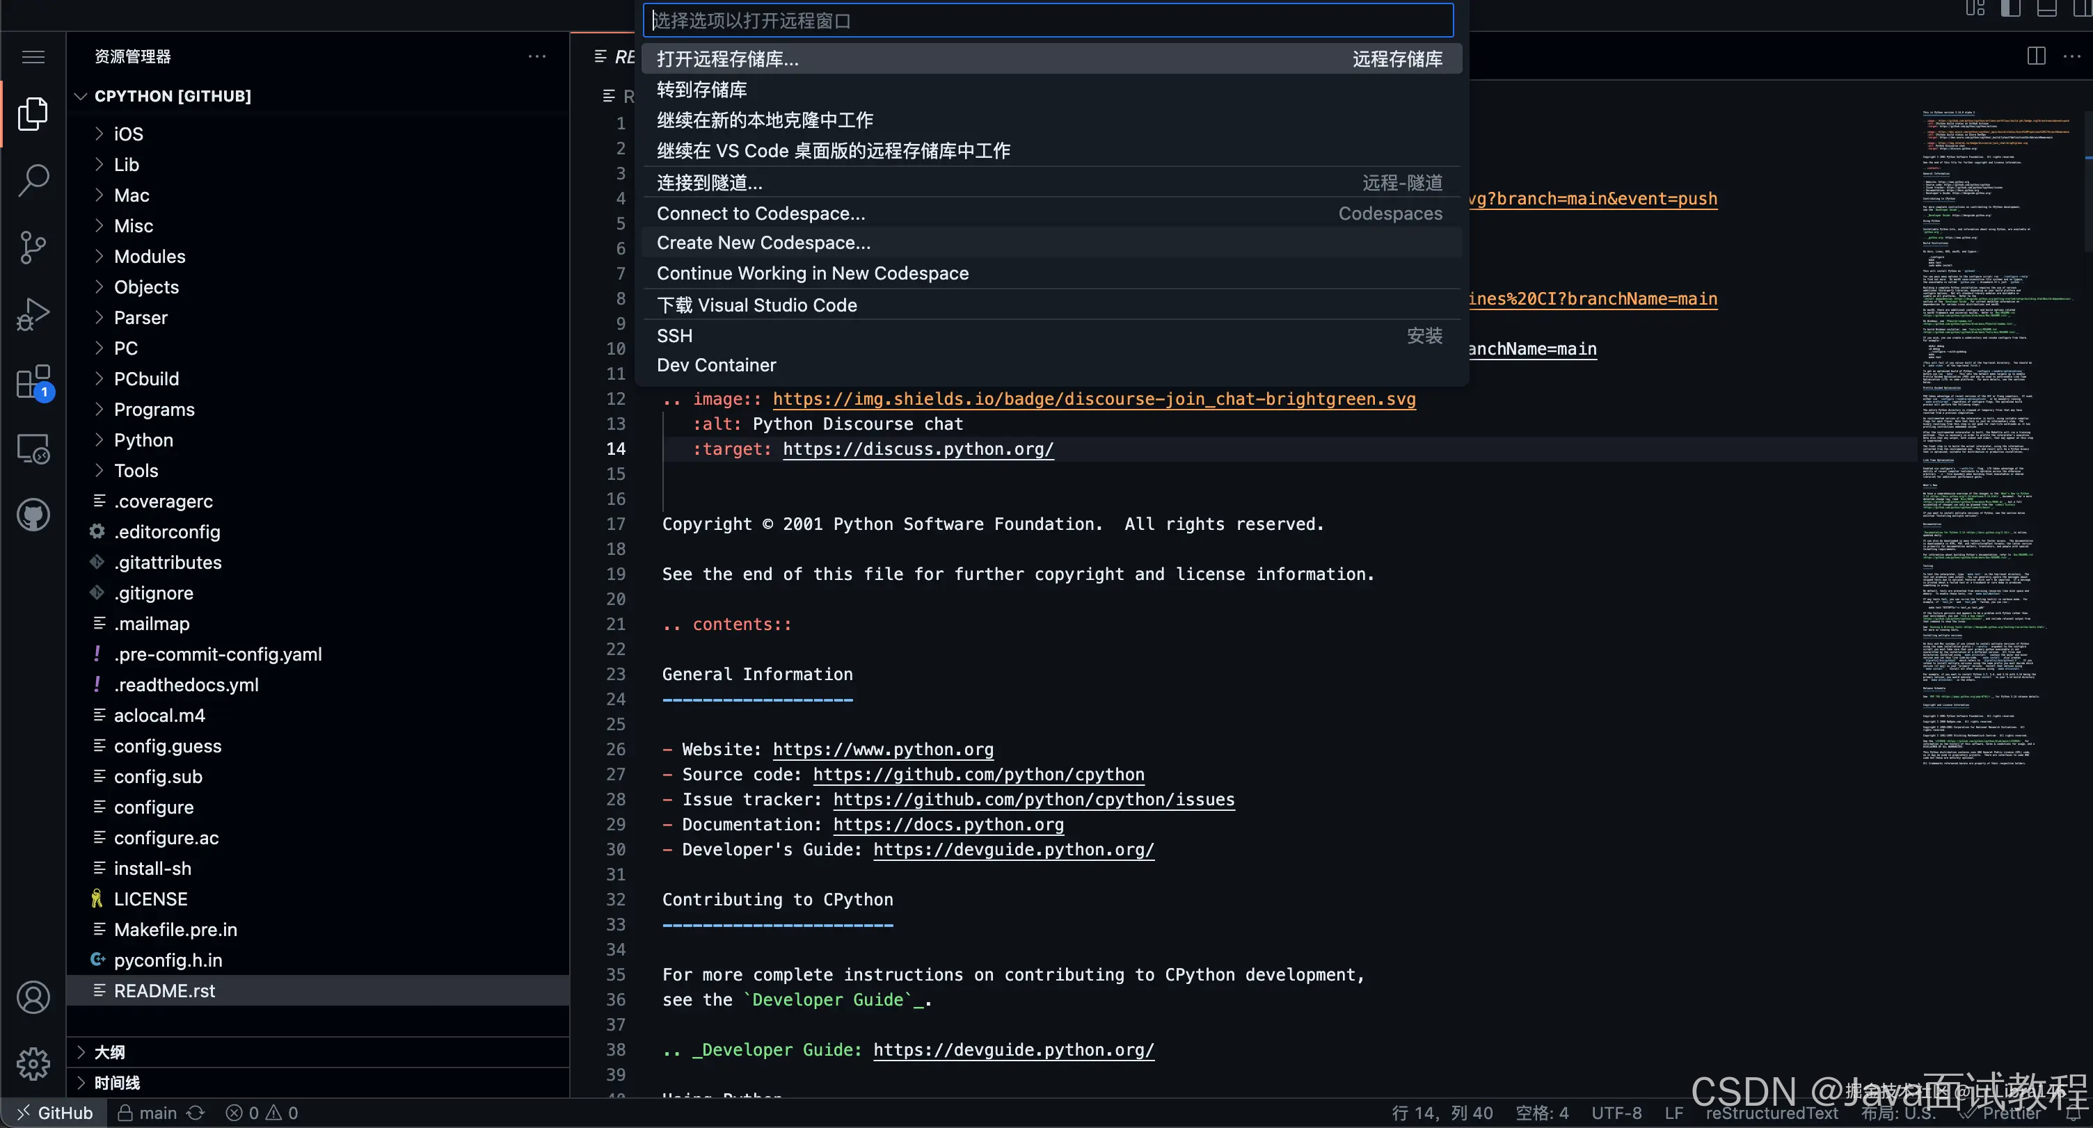Screen dimensions: 2093x1128
Task: Select 打开远程存储库... option
Action: coord(1051,59)
